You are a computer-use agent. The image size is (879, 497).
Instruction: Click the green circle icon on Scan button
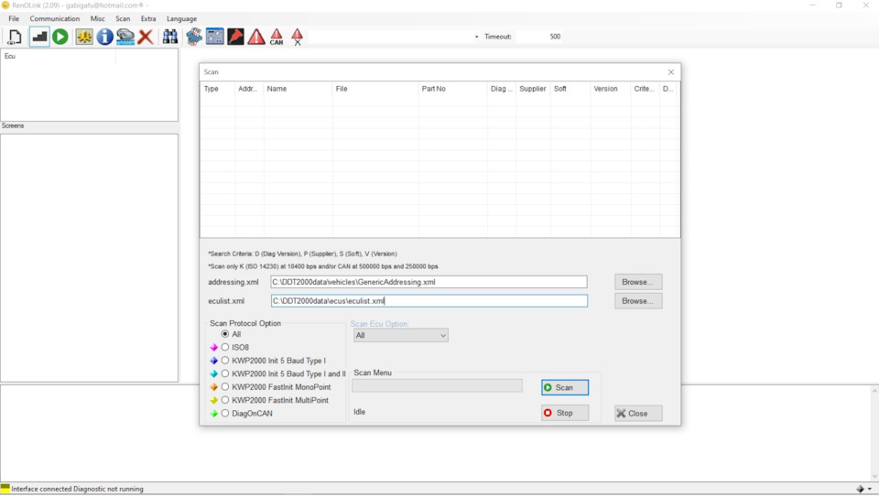[x=548, y=388]
